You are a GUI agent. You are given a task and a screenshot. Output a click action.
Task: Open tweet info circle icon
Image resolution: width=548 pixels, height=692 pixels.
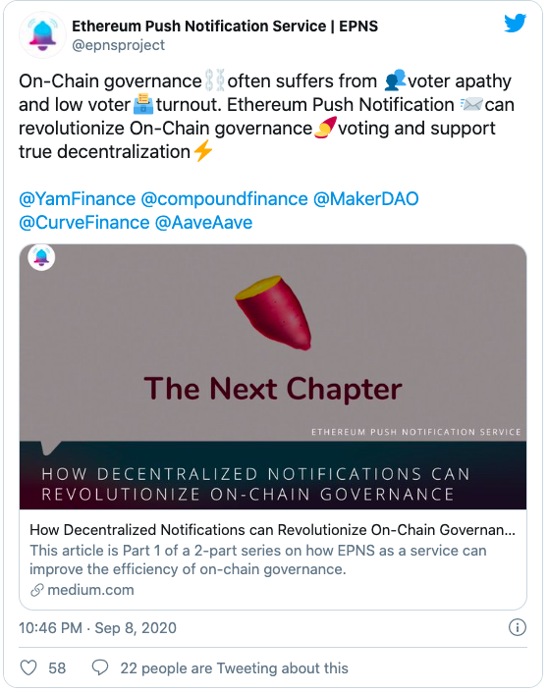[518, 627]
